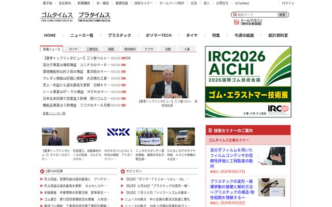Screen dimensions: 332x207
Task: Open the メールマガジン（無料会員登録） link
Action: coord(251,22)
